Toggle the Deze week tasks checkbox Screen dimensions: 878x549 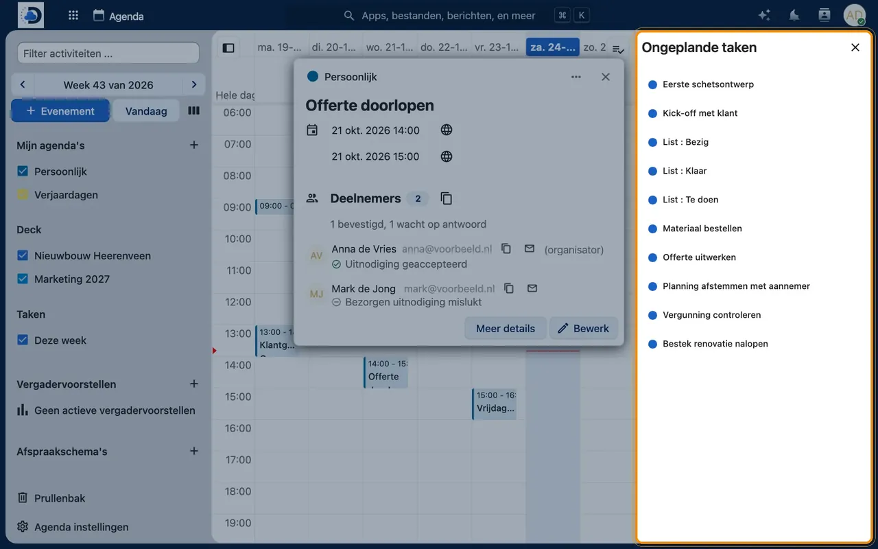pos(23,340)
